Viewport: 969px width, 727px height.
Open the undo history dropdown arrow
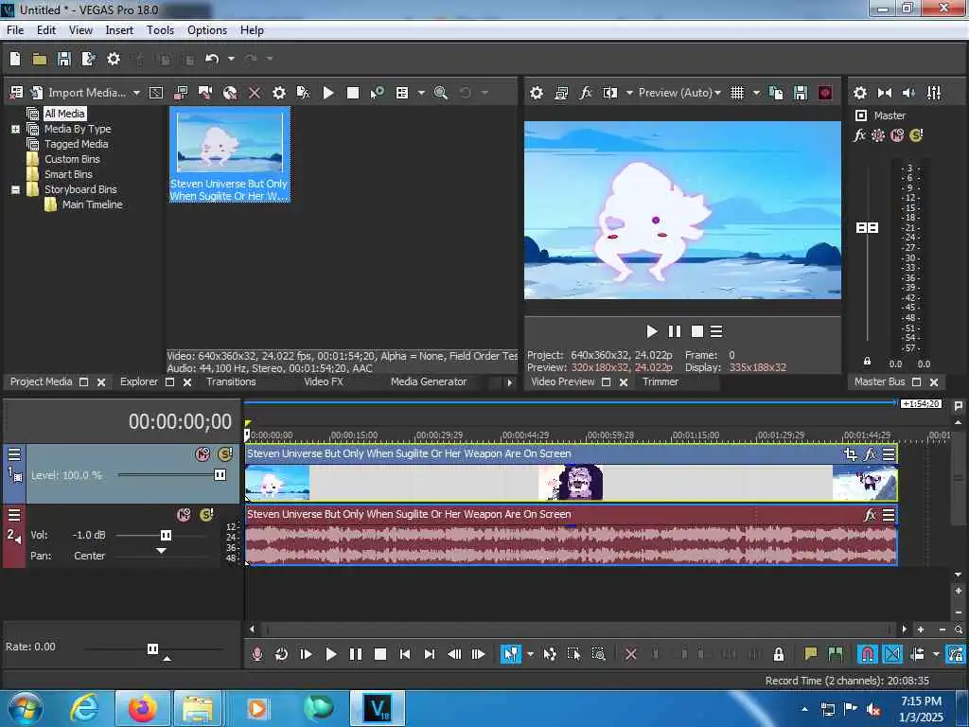point(231,59)
